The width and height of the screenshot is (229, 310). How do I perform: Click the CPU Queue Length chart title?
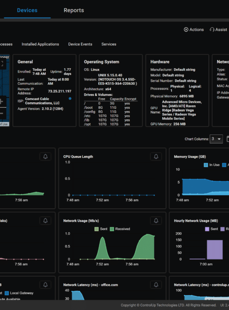[78, 156]
